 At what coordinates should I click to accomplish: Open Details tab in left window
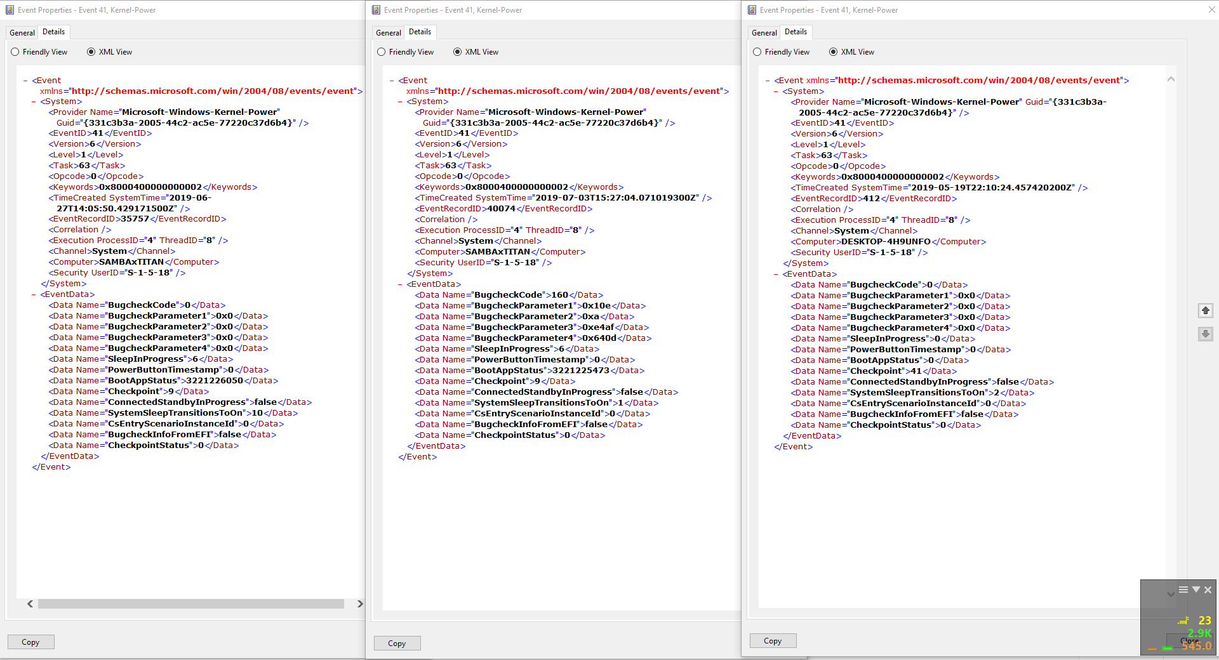point(53,32)
